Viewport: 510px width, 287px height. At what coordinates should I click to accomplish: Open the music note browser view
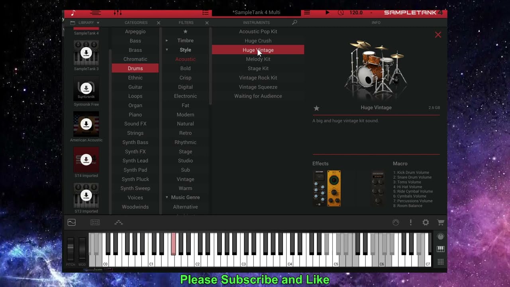(73, 13)
